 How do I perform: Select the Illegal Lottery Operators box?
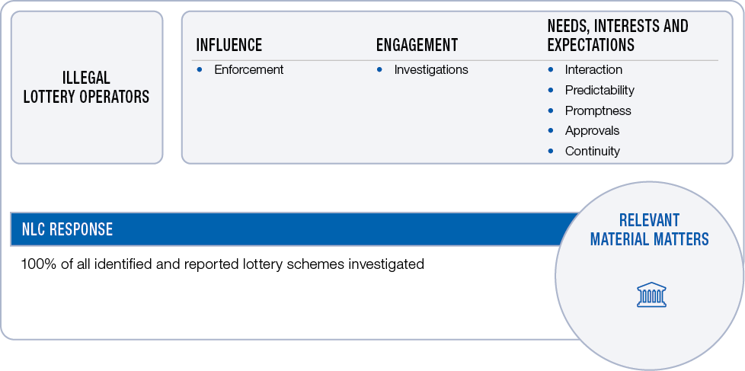[x=86, y=87]
